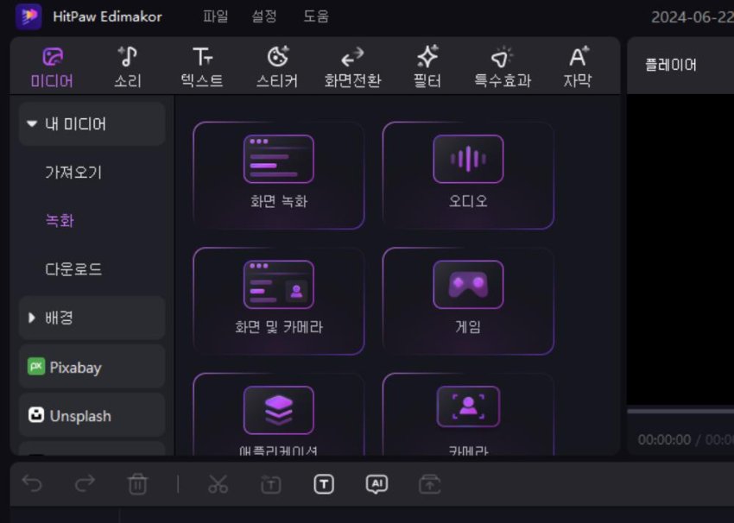Click the scissors split tool

(218, 484)
